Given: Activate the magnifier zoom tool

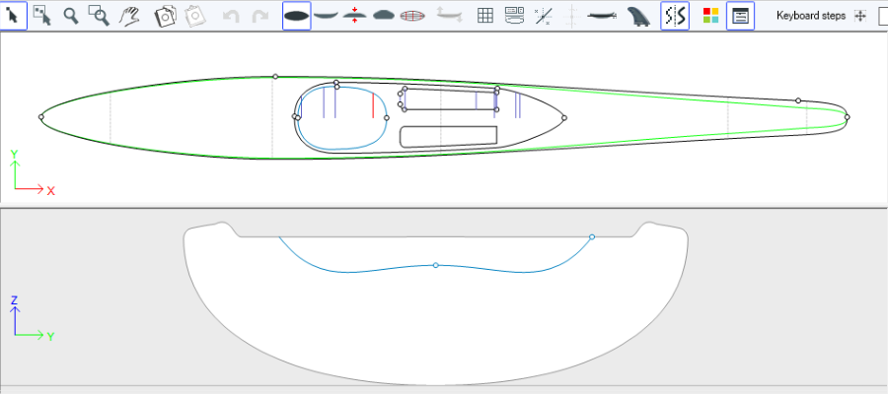Looking at the screenshot, I should pyautogui.click(x=71, y=16).
